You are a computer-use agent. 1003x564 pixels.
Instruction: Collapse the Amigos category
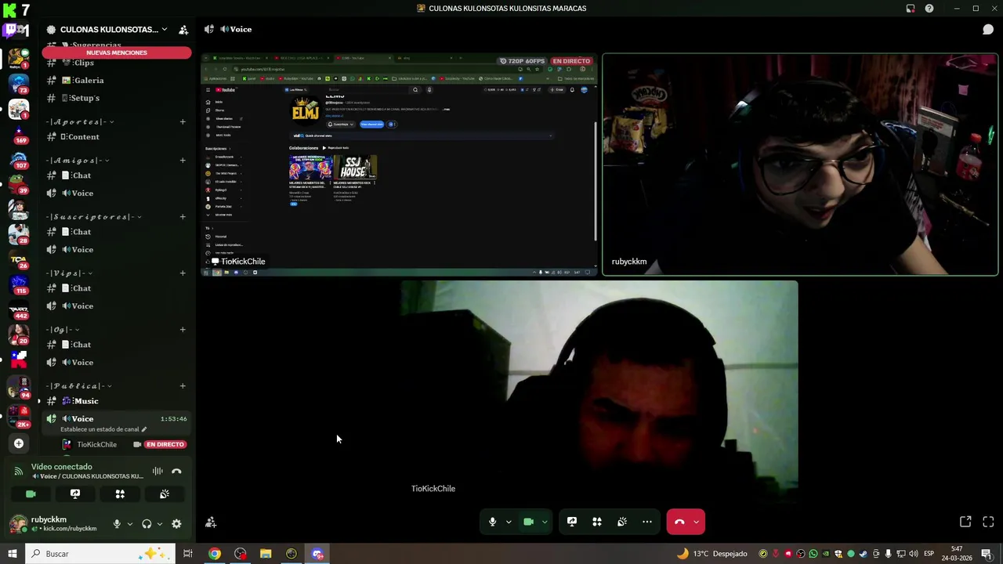78,161
